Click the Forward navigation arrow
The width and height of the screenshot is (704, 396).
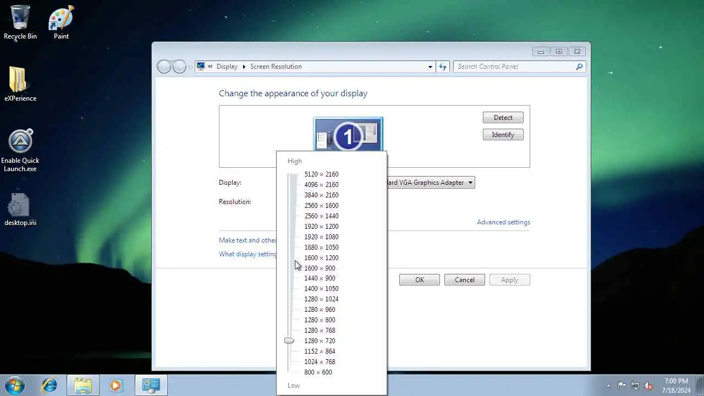179,67
